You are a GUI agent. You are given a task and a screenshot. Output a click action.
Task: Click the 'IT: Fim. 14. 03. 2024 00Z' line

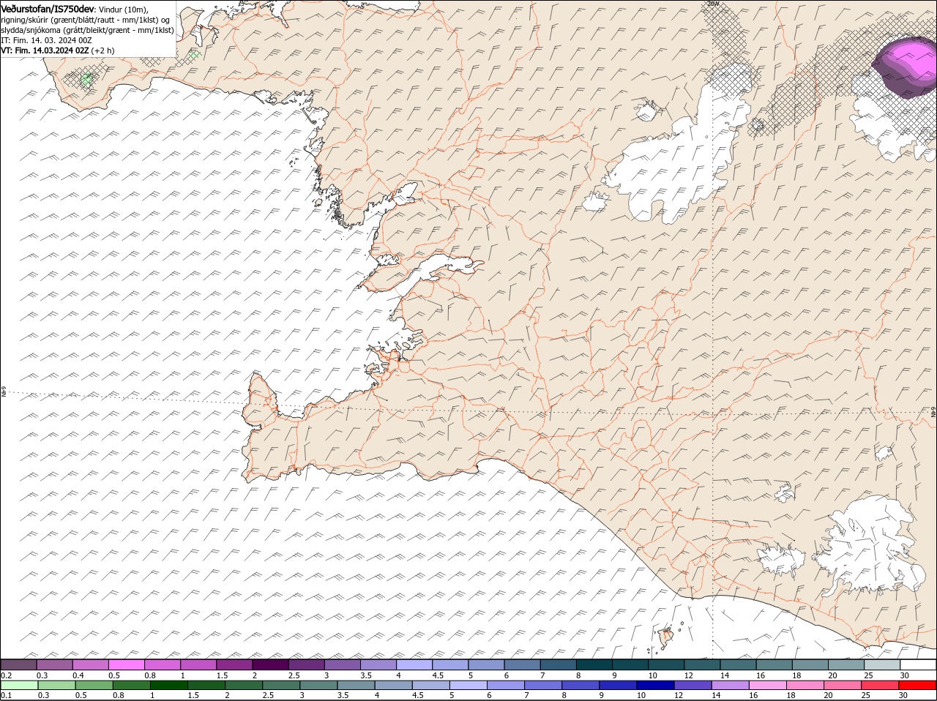46,40
